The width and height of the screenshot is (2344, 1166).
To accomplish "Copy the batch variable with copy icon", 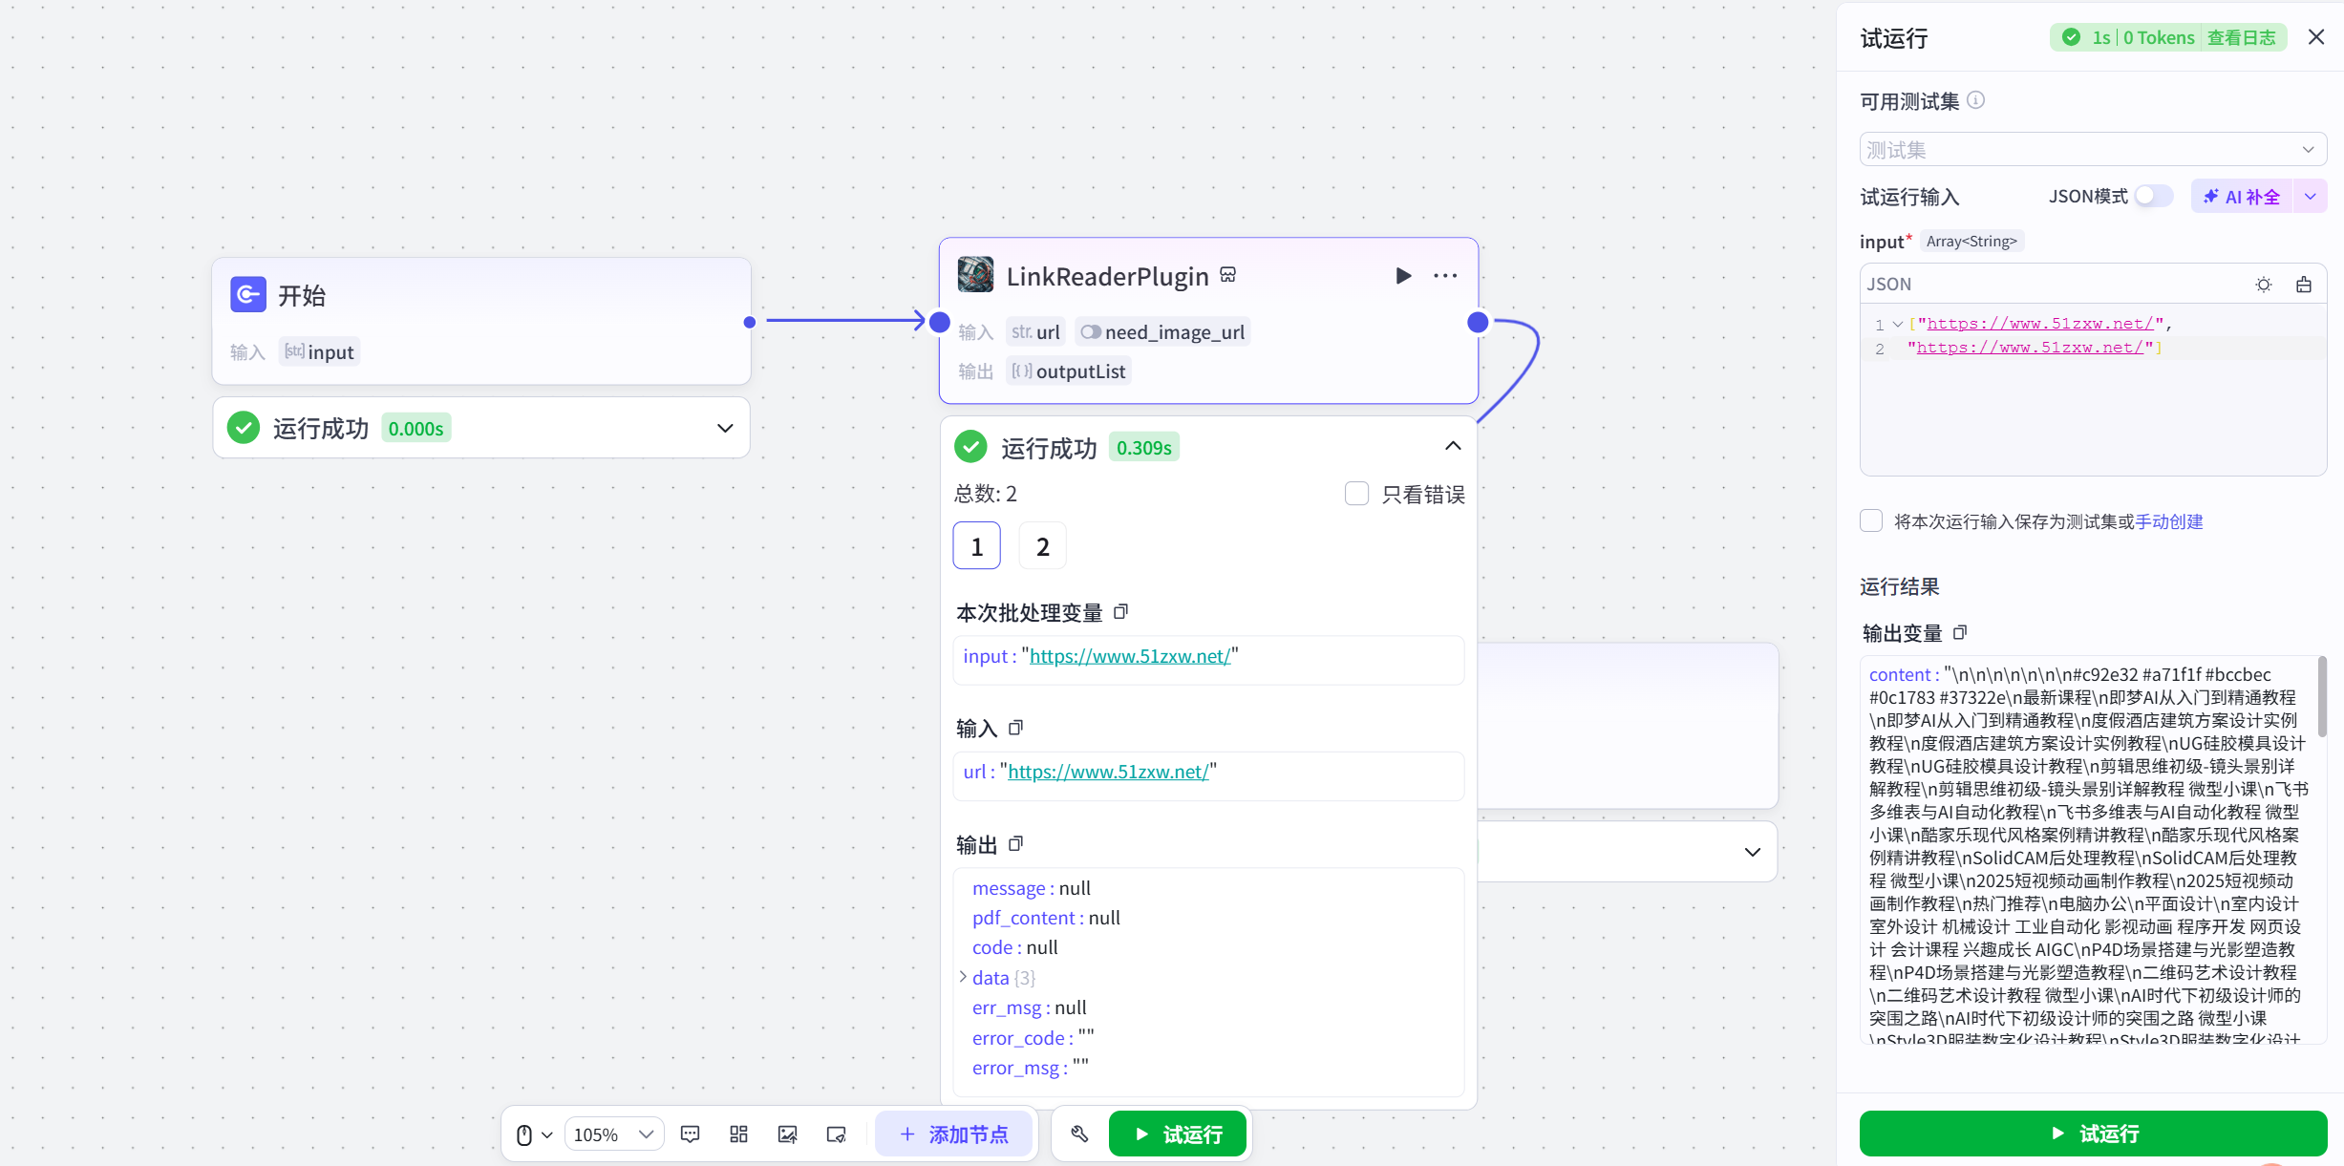I will click(1121, 612).
